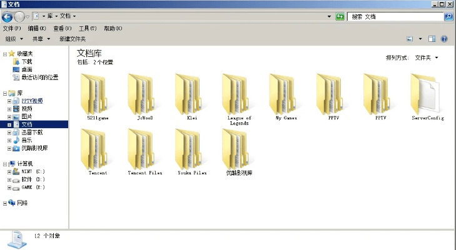This screenshot has height=250, width=456.
Task: Open the 查看(V) menu
Action: pos(63,28)
